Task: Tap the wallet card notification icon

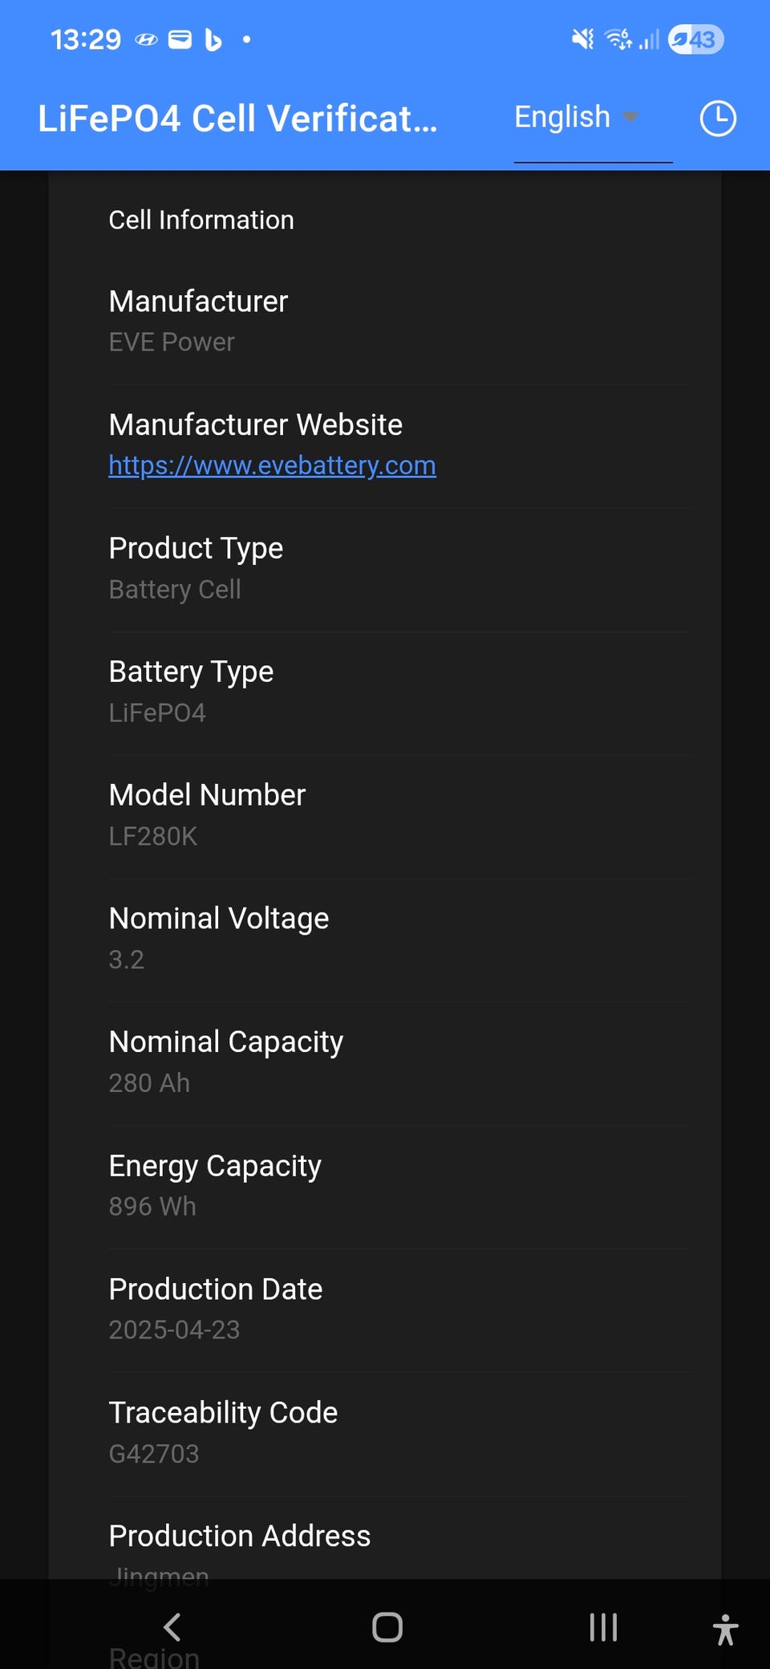Action: coord(180,39)
